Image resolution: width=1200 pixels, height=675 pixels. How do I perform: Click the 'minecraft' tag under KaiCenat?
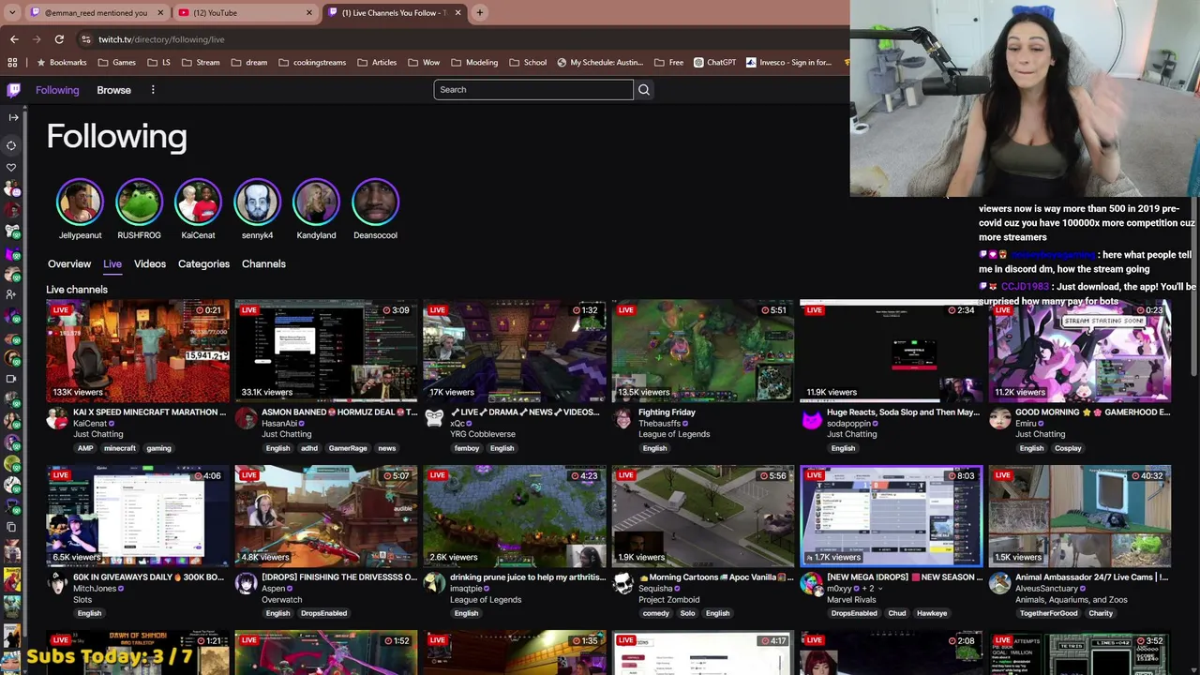click(120, 448)
